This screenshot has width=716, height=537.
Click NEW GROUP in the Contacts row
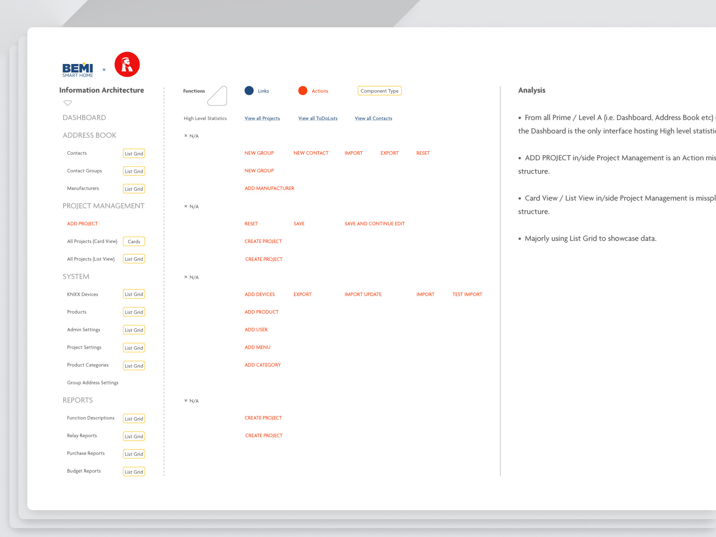tap(259, 153)
